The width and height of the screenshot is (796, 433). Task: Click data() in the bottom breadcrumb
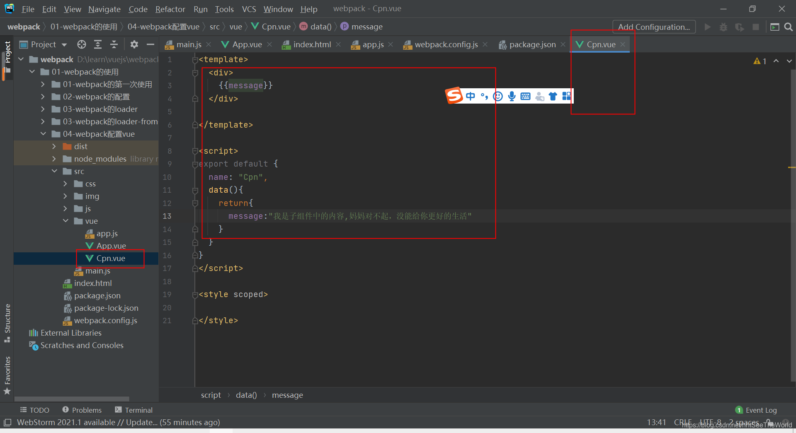point(246,395)
